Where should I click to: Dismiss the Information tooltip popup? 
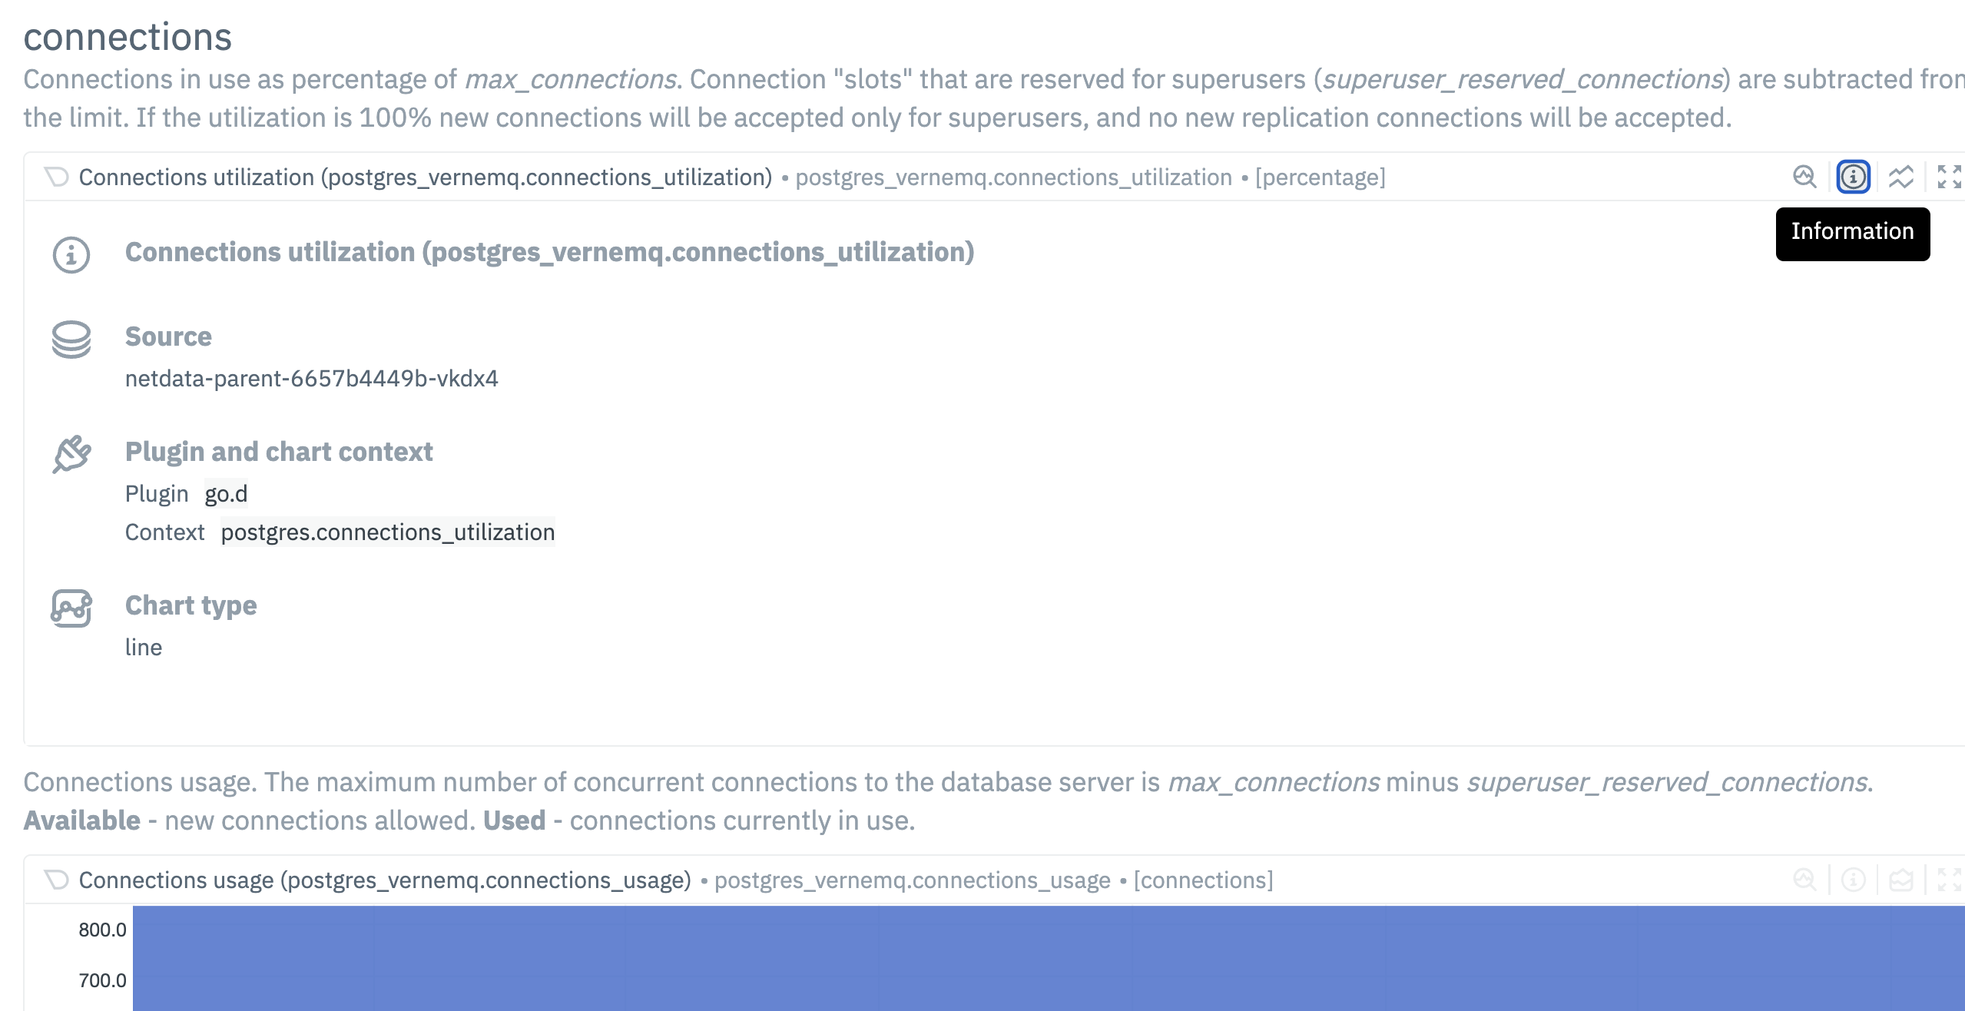1852,231
